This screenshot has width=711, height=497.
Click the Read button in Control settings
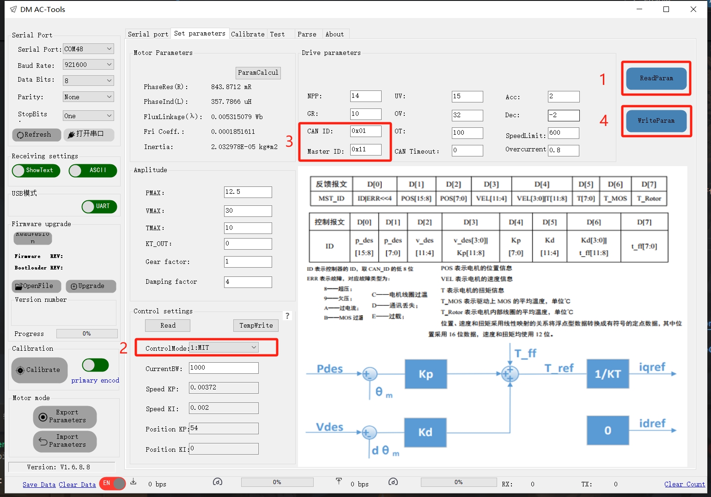168,326
